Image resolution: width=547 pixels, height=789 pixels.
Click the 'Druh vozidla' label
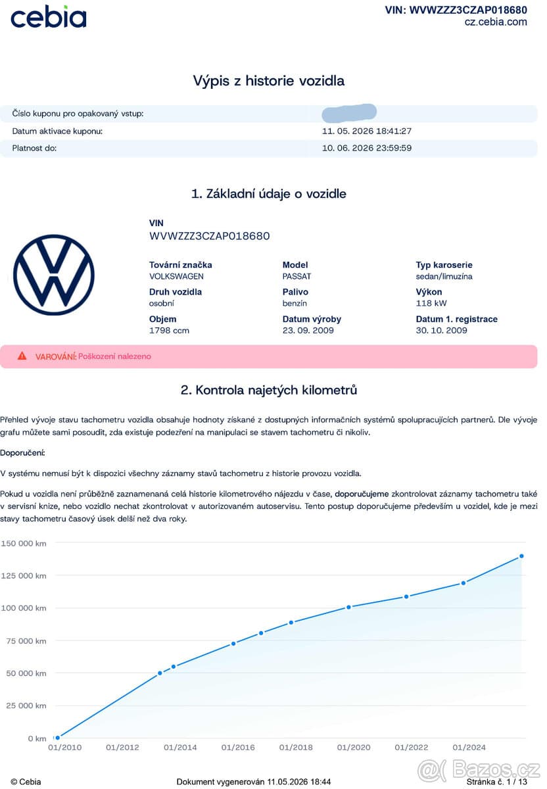(x=176, y=292)
